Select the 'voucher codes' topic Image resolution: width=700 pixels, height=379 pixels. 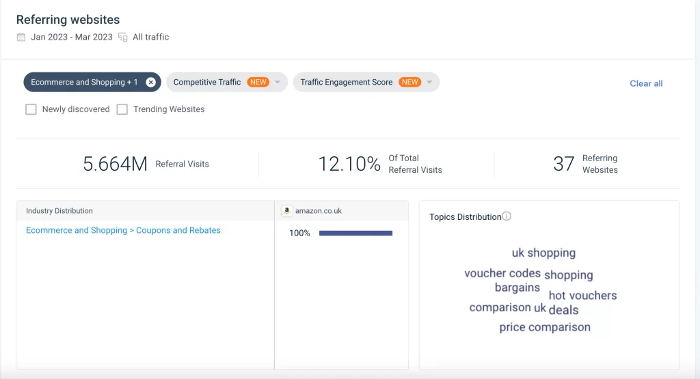pos(502,273)
